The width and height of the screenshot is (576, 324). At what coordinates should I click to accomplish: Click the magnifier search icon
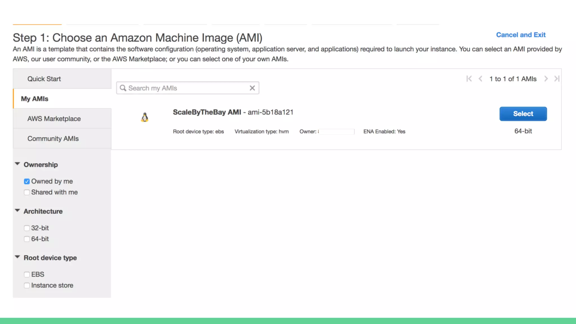click(x=123, y=88)
